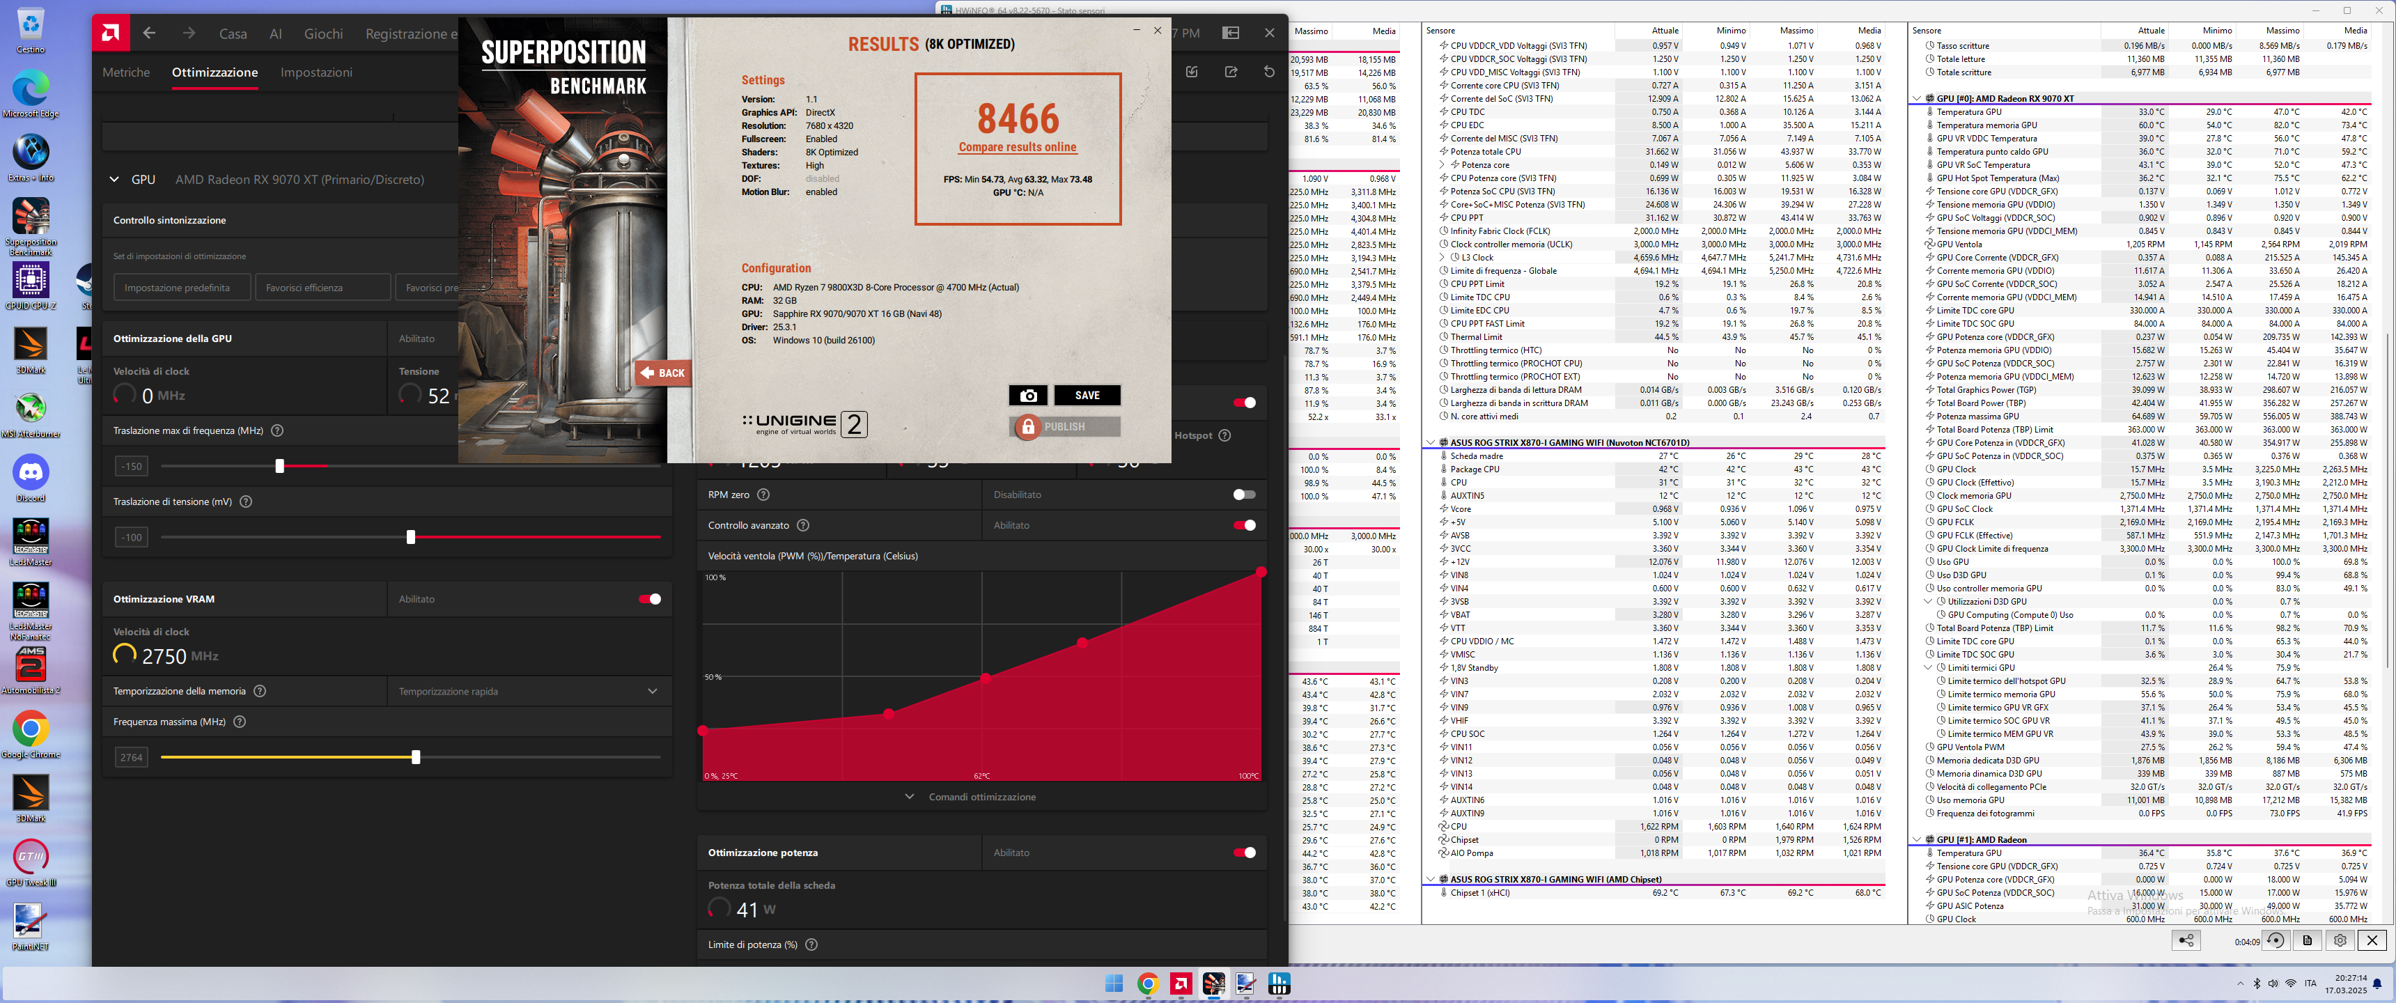Toggle AMD Software sidebar panel icon
The height and width of the screenshot is (1003, 2396).
coord(1231,33)
